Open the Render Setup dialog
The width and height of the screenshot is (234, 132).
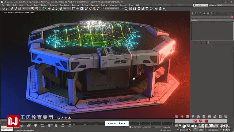[156, 9]
